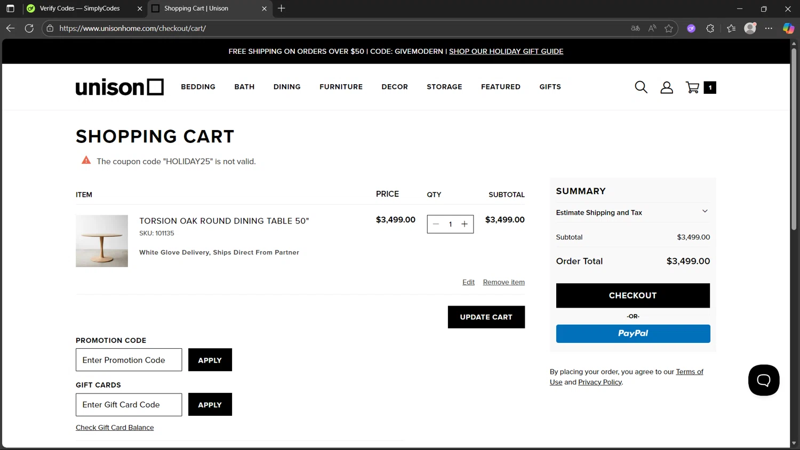Select the Shopping Cart Unison tab
Image resolution: width=800 pixels, height=450 pixels.
[x=209, y=9]
